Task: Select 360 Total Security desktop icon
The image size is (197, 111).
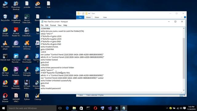Action: pyautogui.click(x=5, y=72)
